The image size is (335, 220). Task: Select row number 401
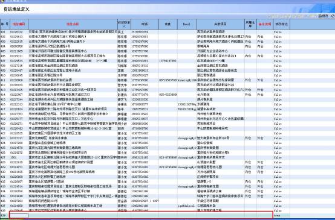(5, 32)
